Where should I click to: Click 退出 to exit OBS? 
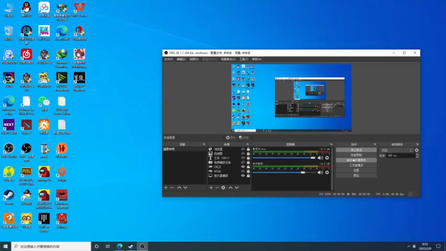click(x=356, y=176)
